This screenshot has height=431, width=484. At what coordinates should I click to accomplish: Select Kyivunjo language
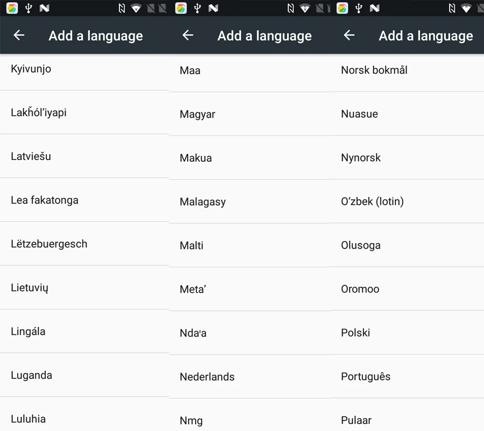pos(84,72)
